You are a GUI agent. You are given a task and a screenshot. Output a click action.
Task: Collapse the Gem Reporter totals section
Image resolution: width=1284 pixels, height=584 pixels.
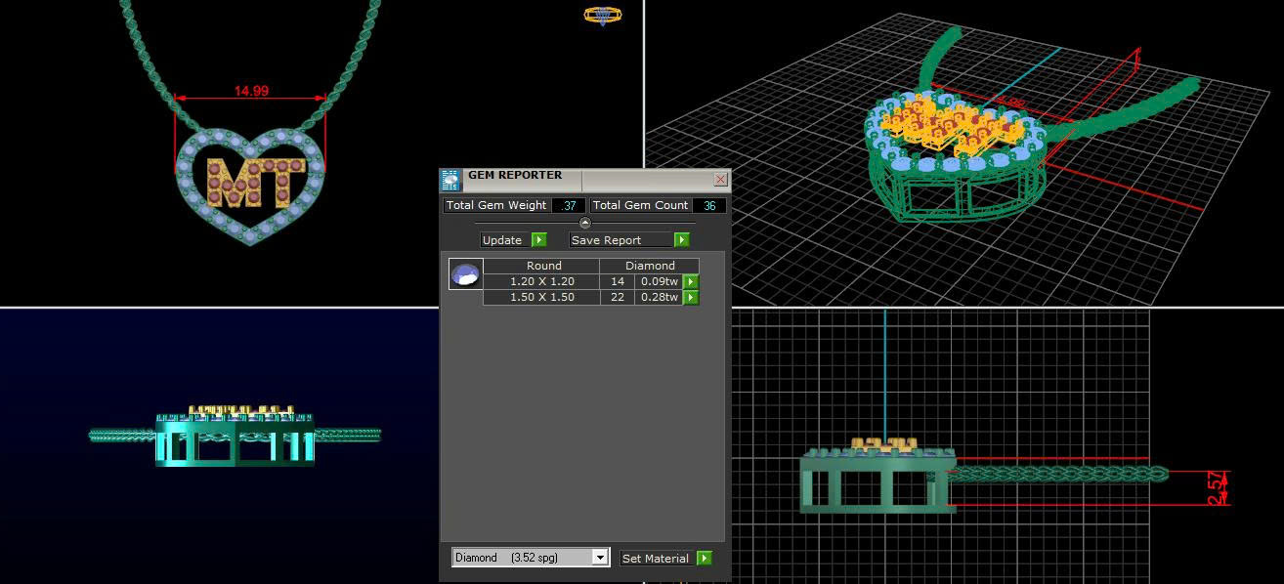(585, 223)
